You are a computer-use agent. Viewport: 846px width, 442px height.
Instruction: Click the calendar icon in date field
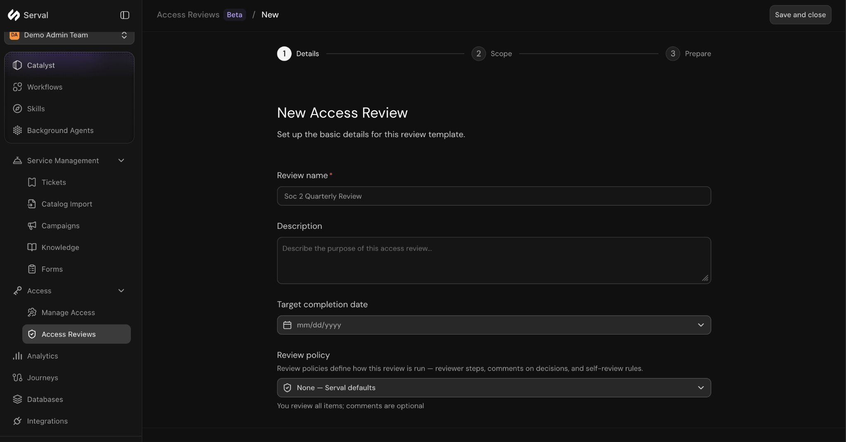click(287, 325)
